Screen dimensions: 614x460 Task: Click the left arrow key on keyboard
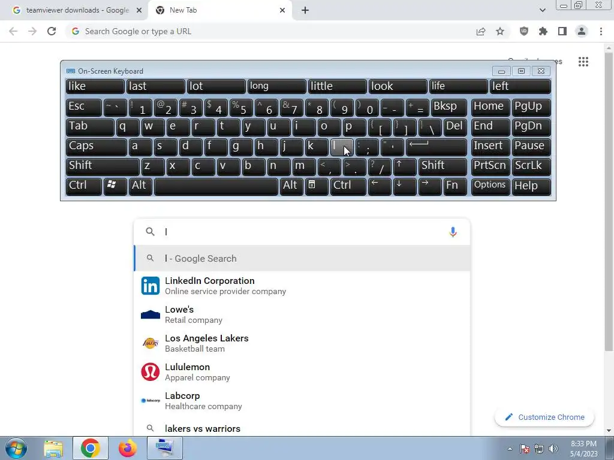click(x=380, y=186)
